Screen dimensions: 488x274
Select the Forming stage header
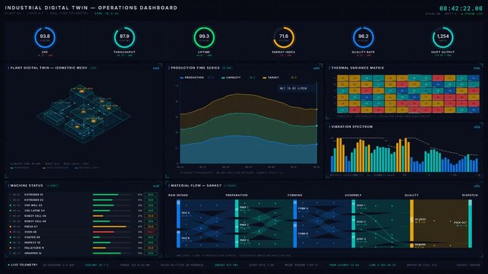295,196
